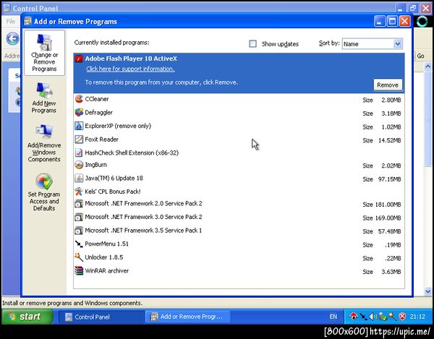The width and height of the screenshot is (434, 339).
Task: Click the CCleaner program icon
Action: [x=79, y=99]
